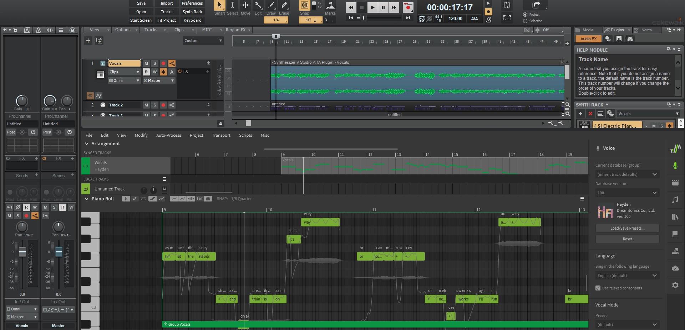685x330 pixels.
Task: Open Current database inherit track defaults dropdown
Action: 627,174
